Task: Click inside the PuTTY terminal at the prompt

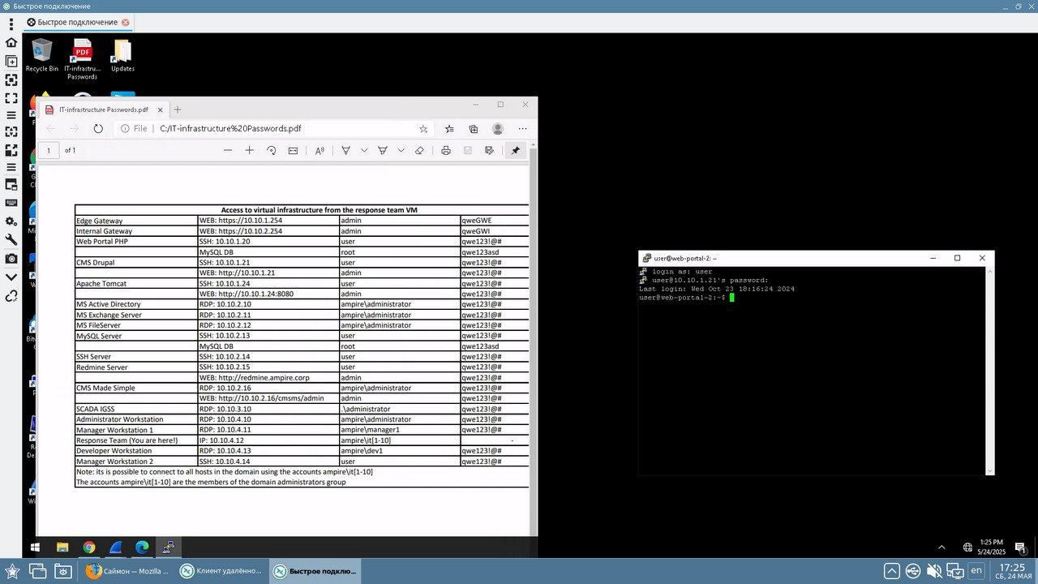Action: point(731,298)
